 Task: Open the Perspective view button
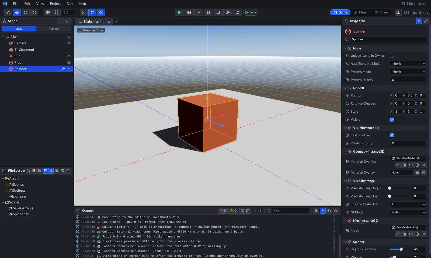pos(91,30)
